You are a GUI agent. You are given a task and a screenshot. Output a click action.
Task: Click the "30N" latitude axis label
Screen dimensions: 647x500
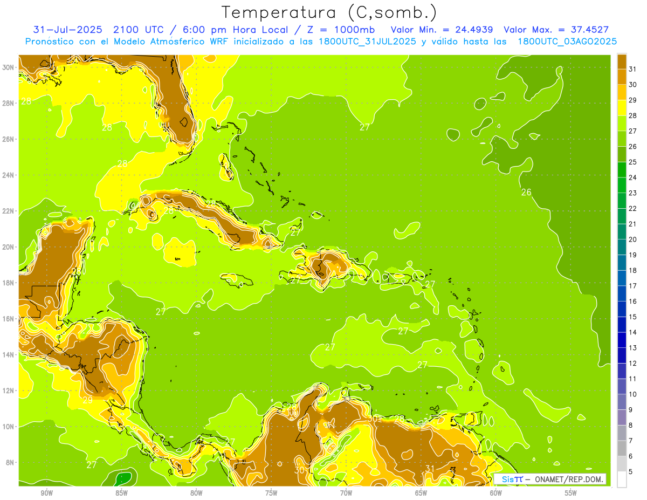click(x=9, y=67)
